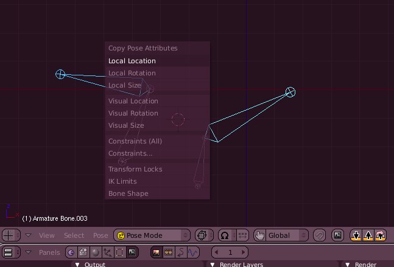Open the Sequencer film strip sub-context

168,252
